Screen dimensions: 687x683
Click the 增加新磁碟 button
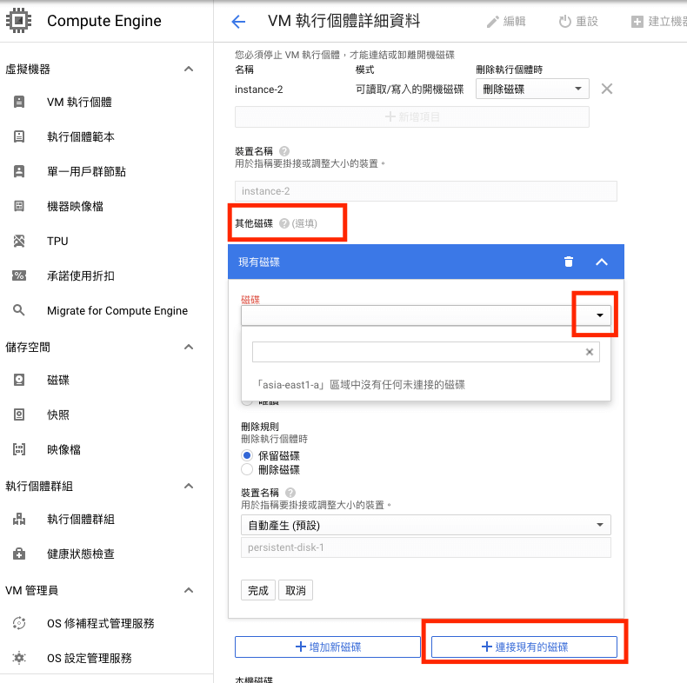pos(328,647)
